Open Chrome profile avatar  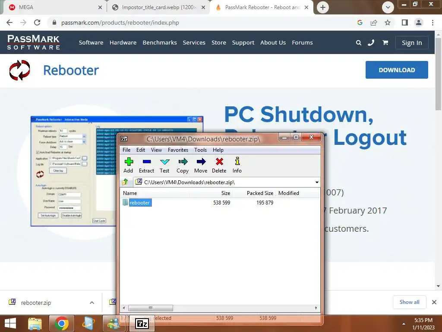click(x=419, y=22)
